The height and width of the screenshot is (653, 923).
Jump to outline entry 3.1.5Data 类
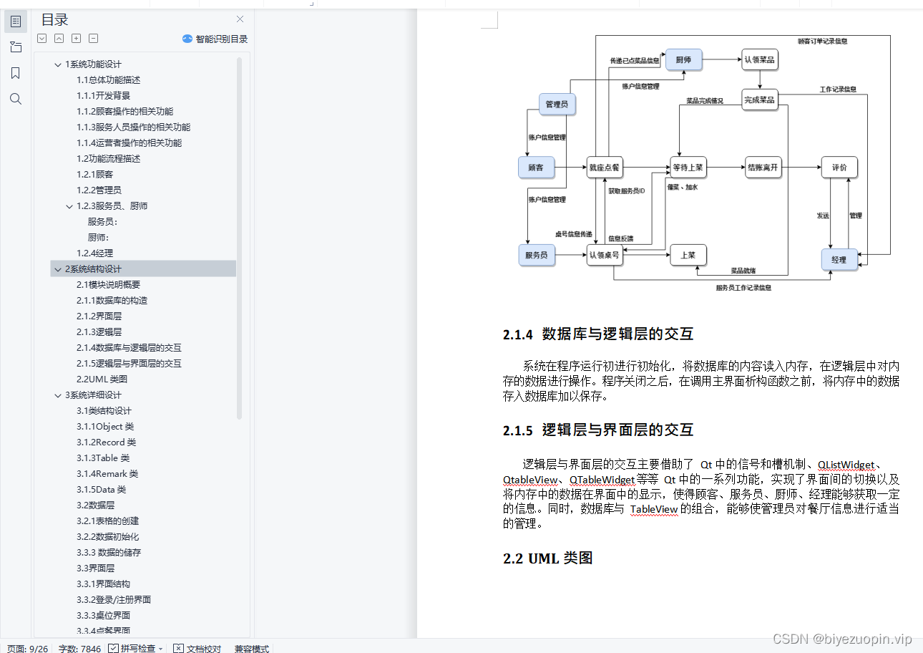click(x=102, y=489)
